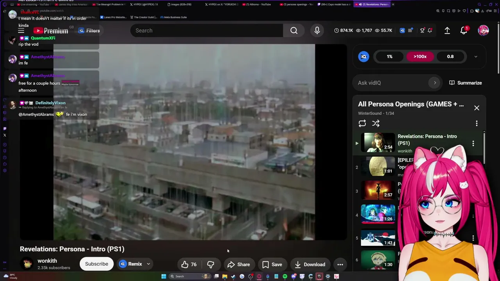Expand the vidIQ score panel chevron

pos(475,57)
